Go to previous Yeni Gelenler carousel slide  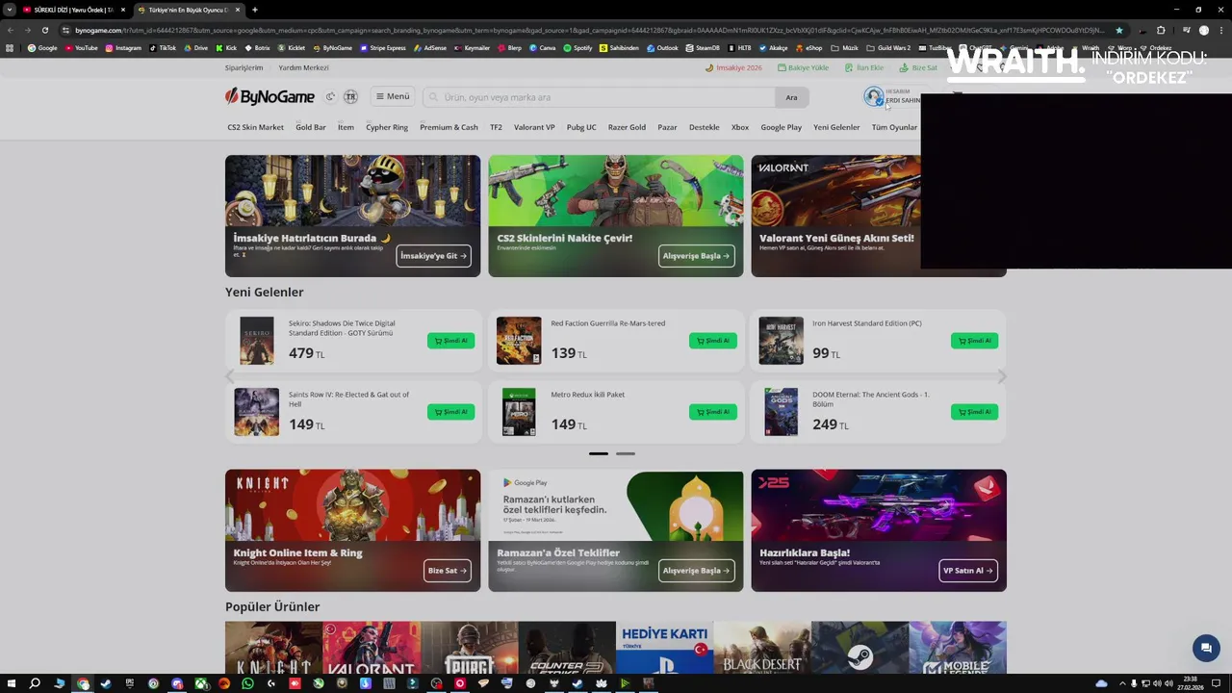pyautogui.click(x=229, y=376)
